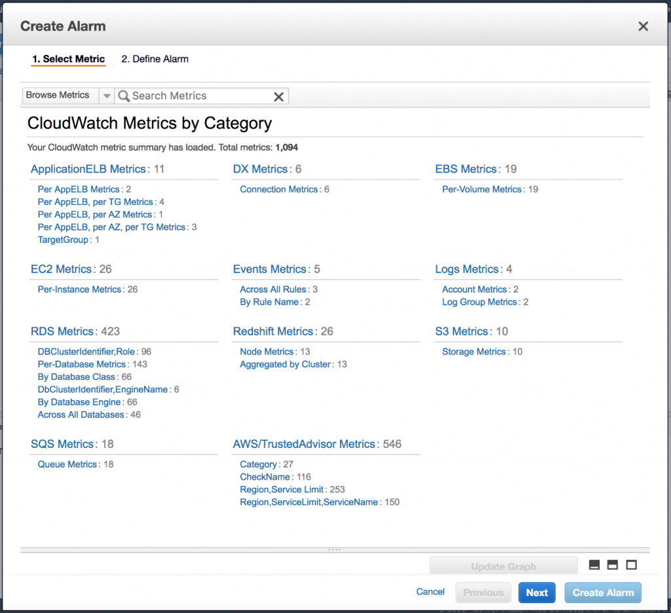
Task: Open Per AppELB, per AZ, per TG Metrics
Action: coord(111,227)
